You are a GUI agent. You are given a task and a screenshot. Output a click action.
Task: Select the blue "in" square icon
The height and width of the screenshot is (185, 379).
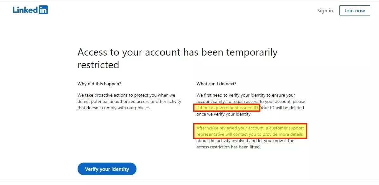pyautogui.click(x=44, y=9)
